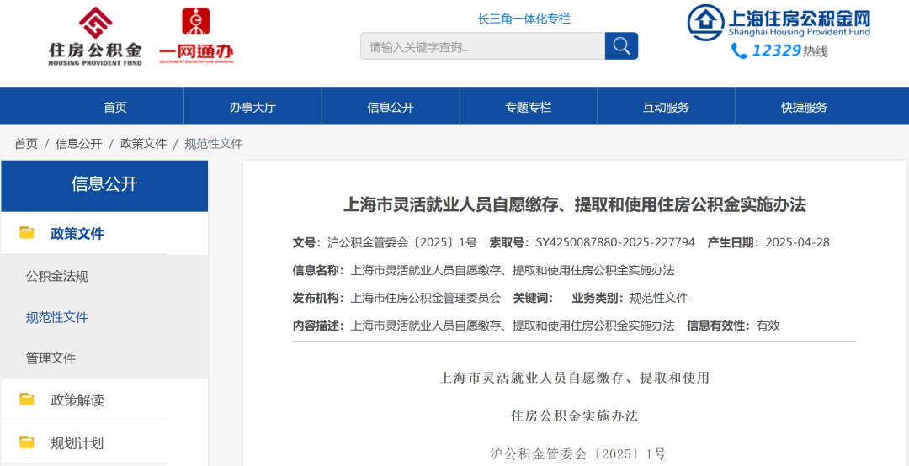
Task: Click folder icon beside 政策文件
Action: tap(27, 233)
